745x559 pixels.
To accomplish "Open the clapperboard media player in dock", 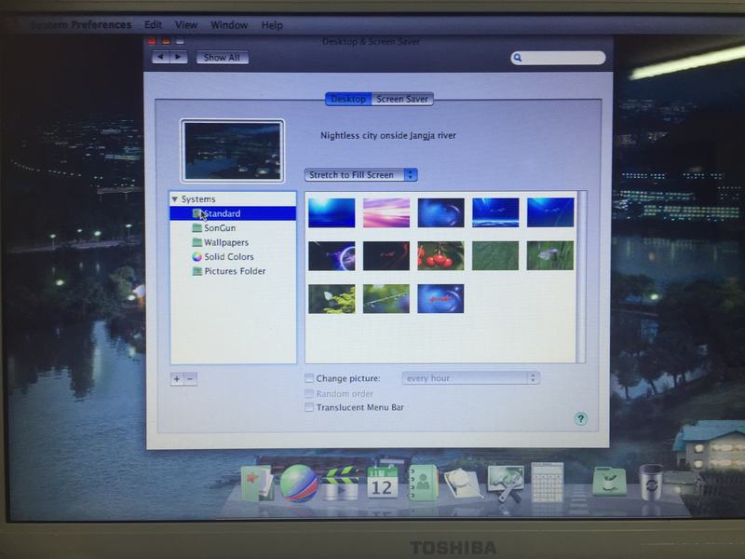I will point(341,484).
